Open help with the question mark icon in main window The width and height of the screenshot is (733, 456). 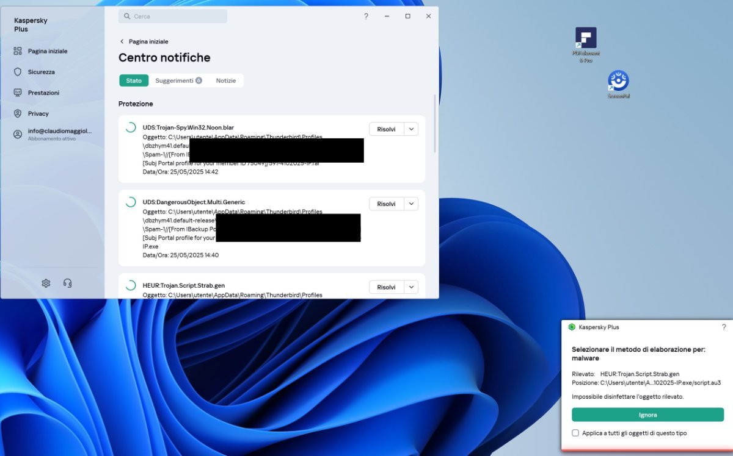pyautogui.click(x=366, y=16)
